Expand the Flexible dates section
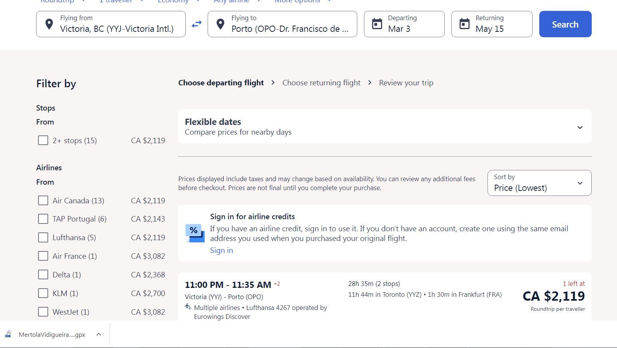 coord(579,127)
